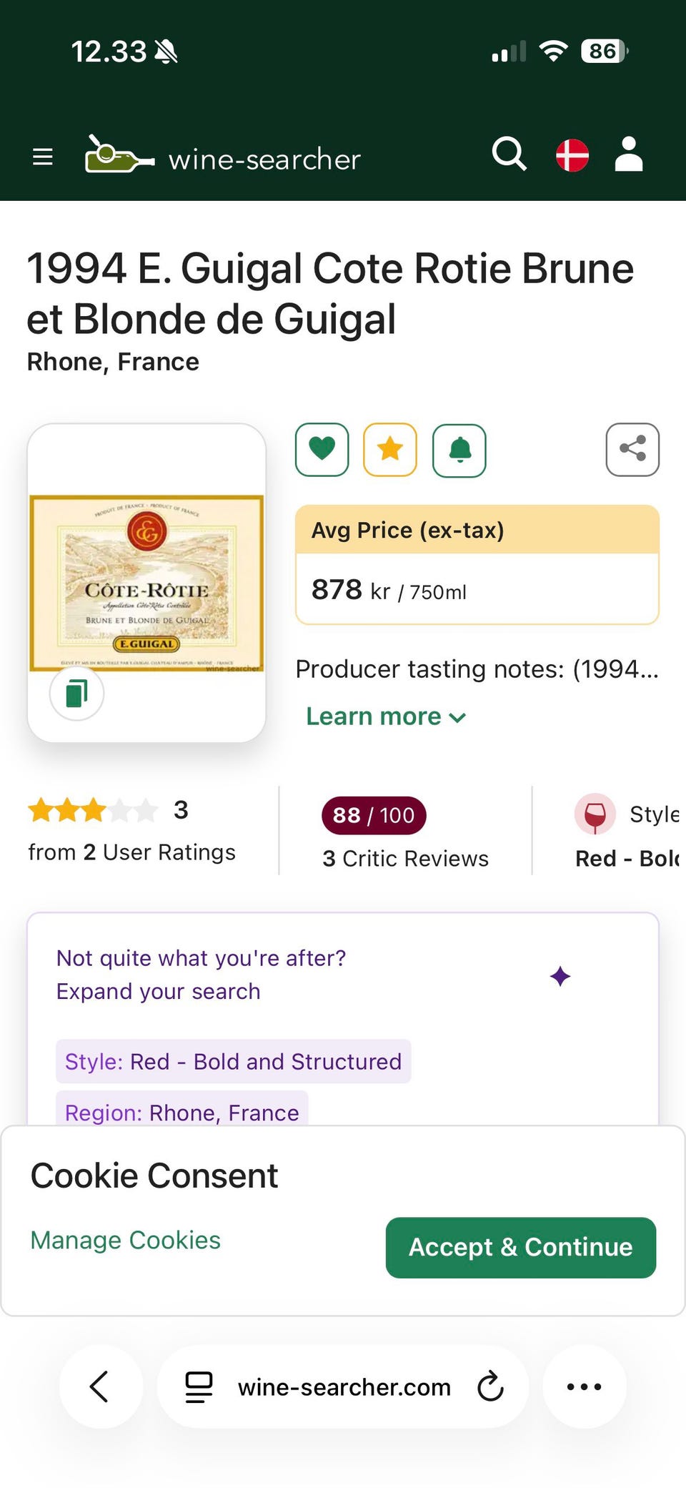Open the search magnifier icon
Viewport: 686px width, 1488px height.
(x=509, y=154)
